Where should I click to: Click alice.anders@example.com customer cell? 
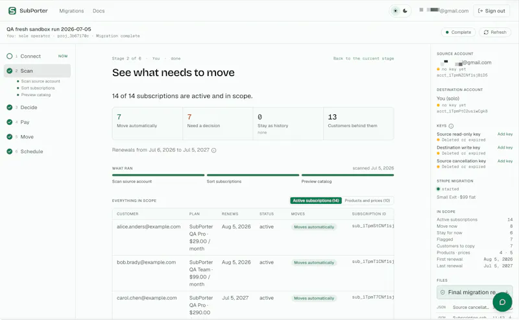pyautogui.click(x=149, y=227)
